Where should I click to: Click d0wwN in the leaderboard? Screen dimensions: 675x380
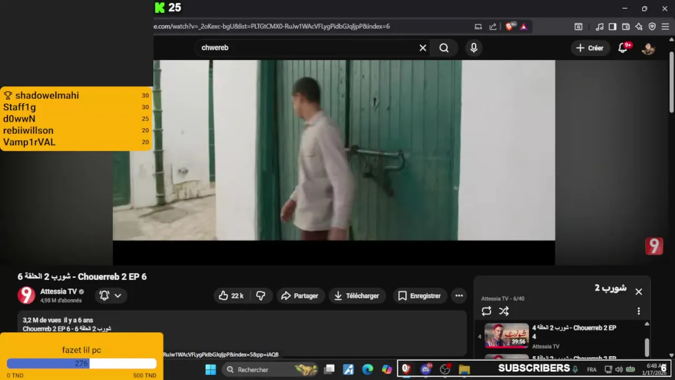point(19,119)
